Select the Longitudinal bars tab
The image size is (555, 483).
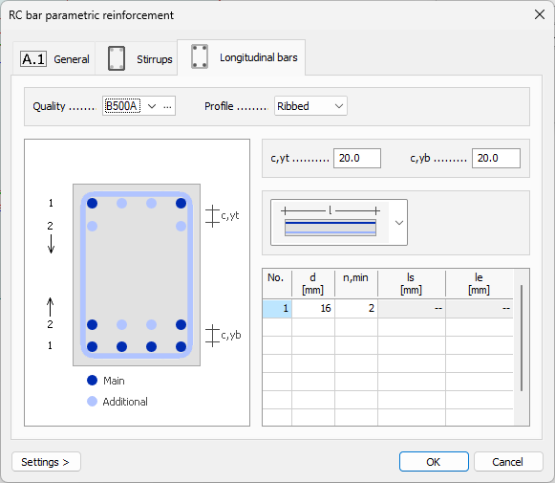pyautogui.click(x=241, y=57)
